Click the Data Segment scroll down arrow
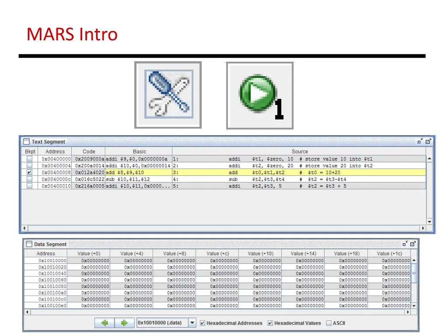 tap(414, 306)
